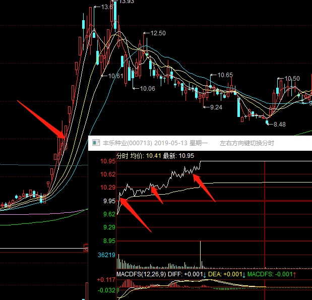
Task: Click the 均价: 10.41 average price value
Action: point(146,156)
